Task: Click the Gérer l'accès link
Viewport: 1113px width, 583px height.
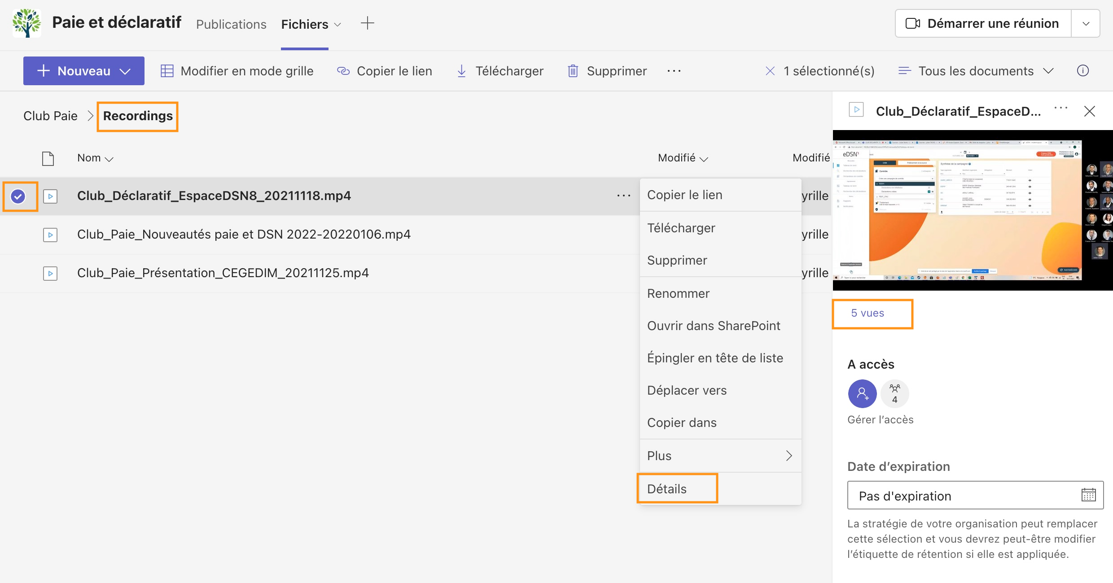Action: [880, 420]
